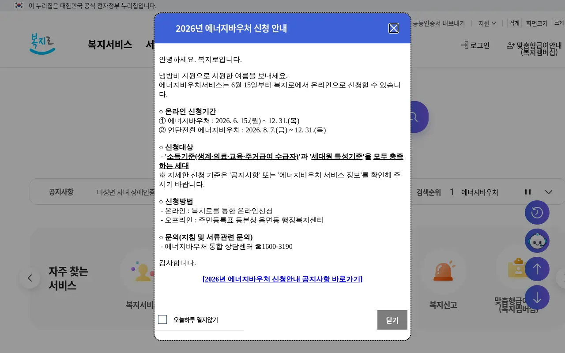This screenshot has height=353, width=565.
Task: Pause the search ranking rotation
Action: pos(528,192)
